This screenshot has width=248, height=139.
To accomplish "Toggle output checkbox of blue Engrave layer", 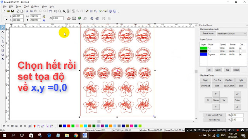I will (240, 54).
